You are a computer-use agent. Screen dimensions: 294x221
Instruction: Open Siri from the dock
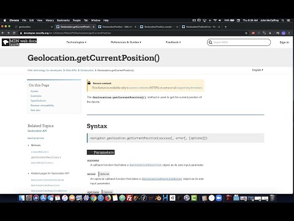point(36,198)
